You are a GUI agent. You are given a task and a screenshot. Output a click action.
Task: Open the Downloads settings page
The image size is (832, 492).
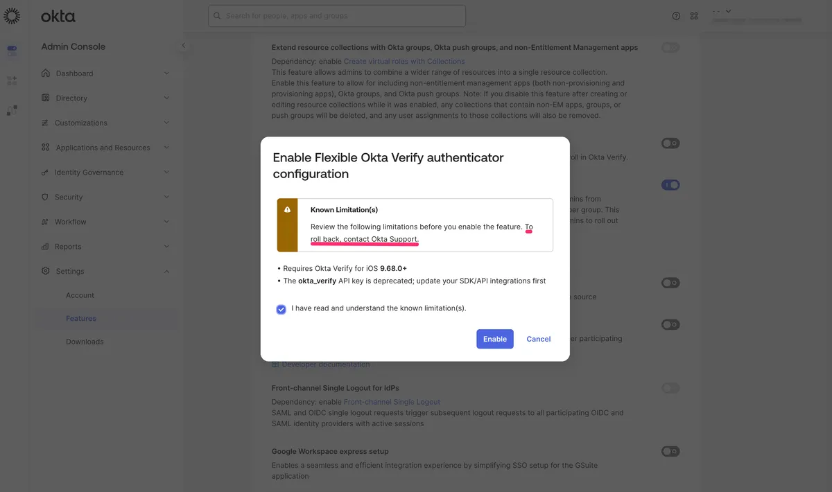click(x=85, y=342)
